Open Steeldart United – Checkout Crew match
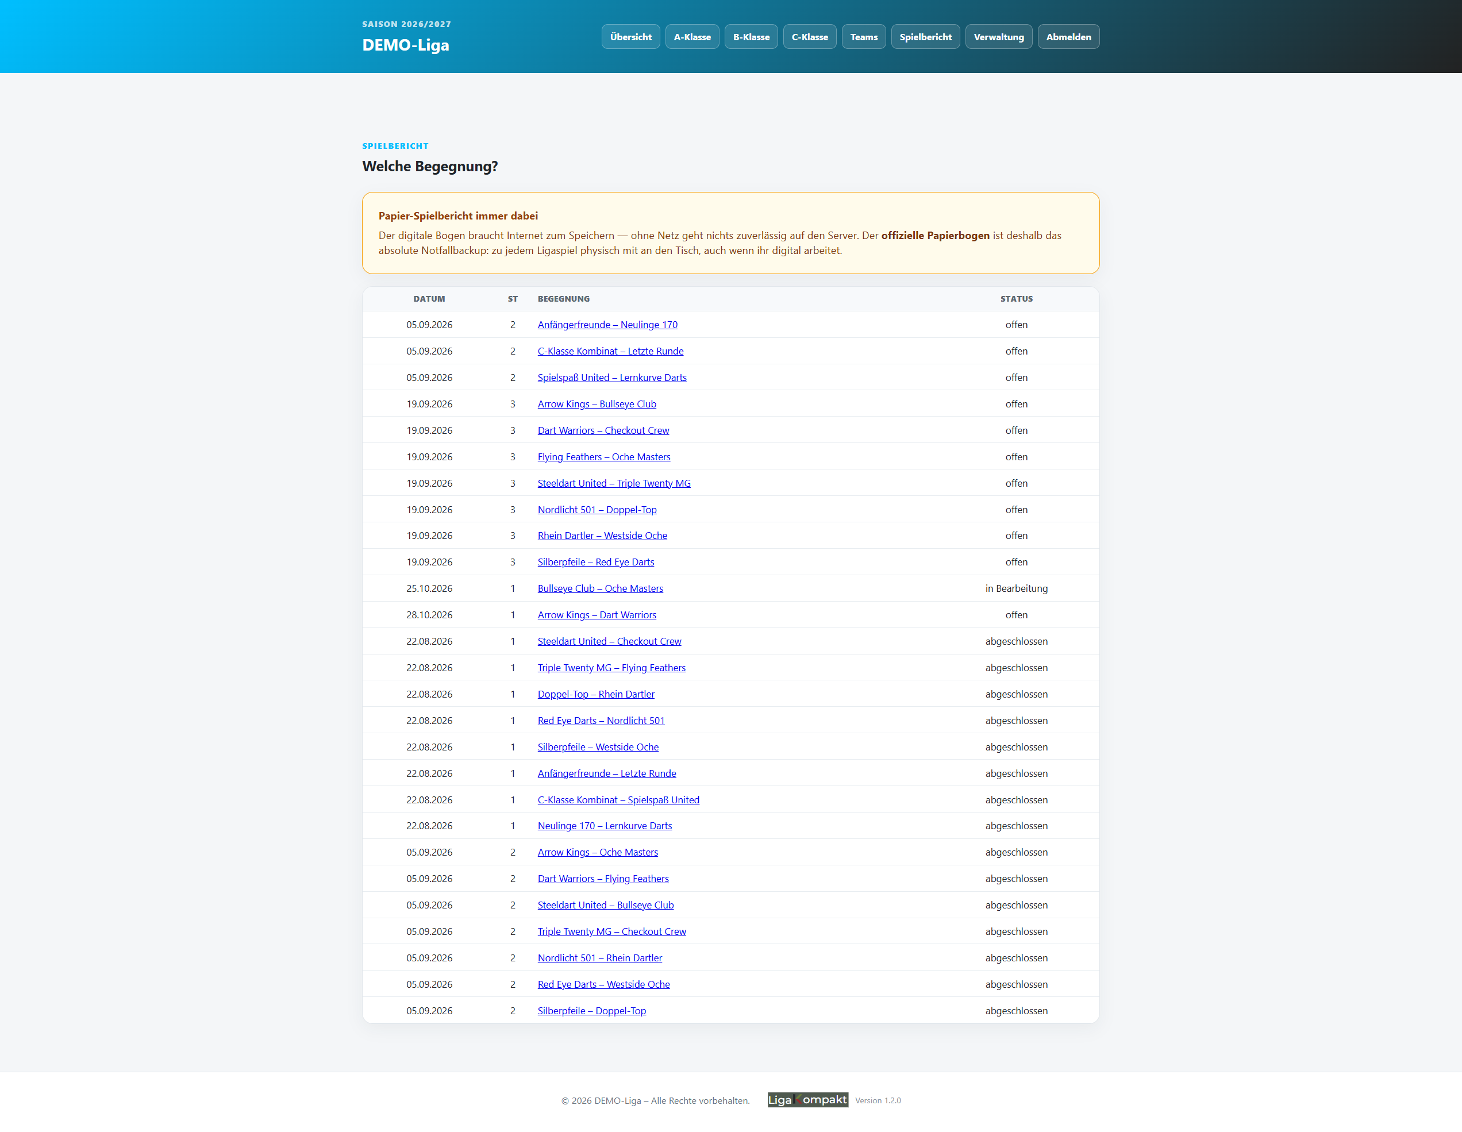This screenshot has height=1132, width=1462. [x=609, y=641]
